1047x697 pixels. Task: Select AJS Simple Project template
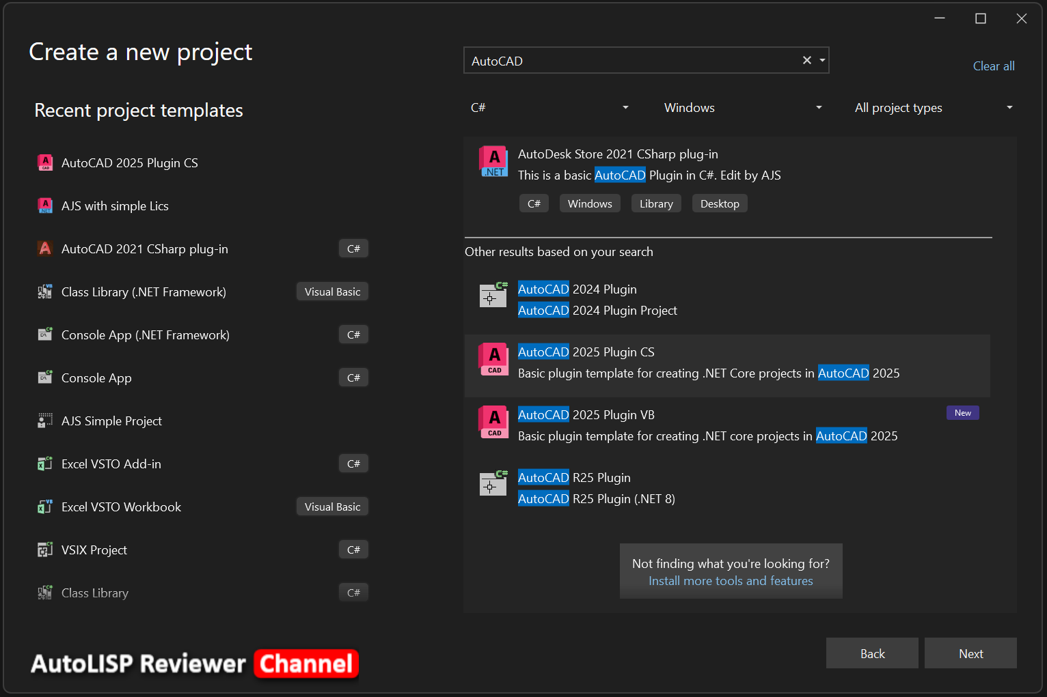202,421
